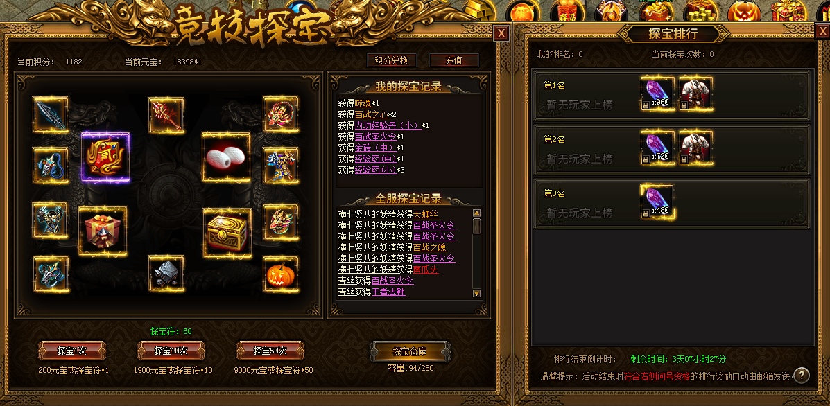Select the white silkworm cocoons reward
The height and width of the screenshot is (406, 830).
(226, 157)
